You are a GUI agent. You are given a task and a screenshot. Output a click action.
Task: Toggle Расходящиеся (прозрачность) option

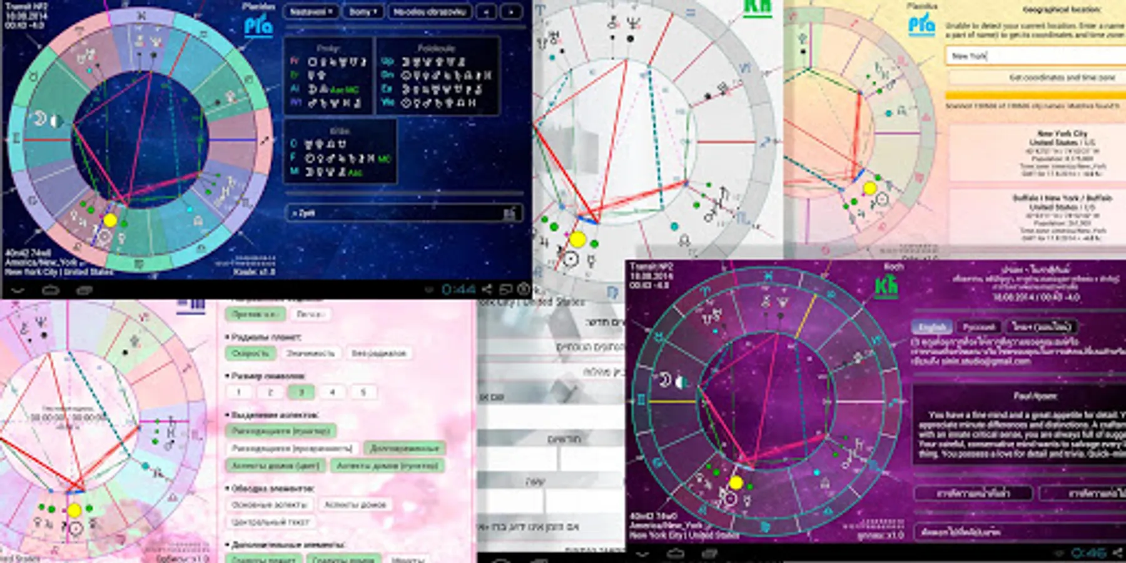coord(292,448)
